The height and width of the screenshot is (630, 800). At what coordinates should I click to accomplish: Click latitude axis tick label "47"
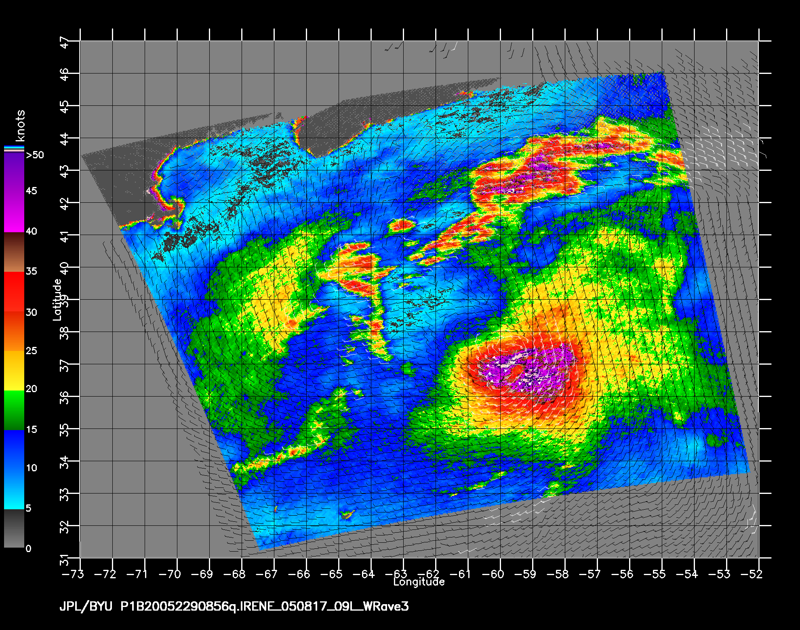pos(65,42)
